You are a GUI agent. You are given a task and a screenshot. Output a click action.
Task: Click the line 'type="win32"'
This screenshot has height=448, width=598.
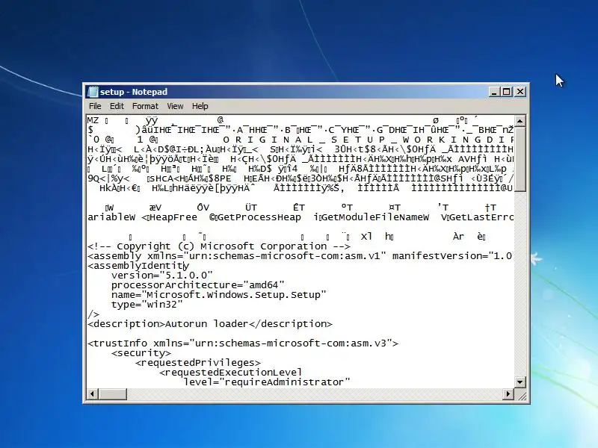click(x=147, y=305)
